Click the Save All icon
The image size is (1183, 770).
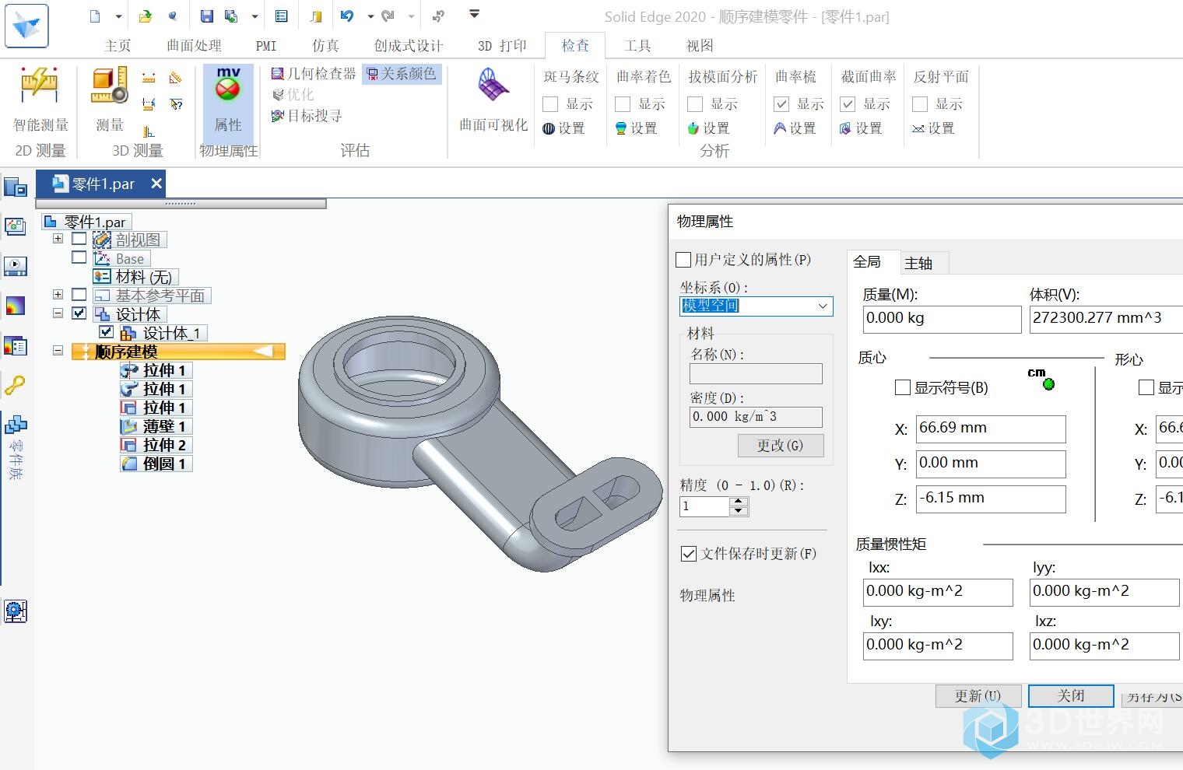[x=231, y=16]
